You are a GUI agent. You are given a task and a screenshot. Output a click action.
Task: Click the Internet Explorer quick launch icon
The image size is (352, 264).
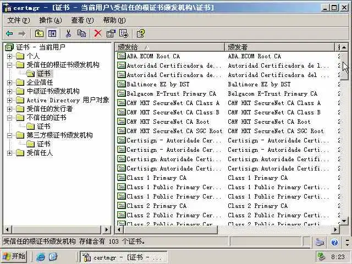click(x=41, y=256)
